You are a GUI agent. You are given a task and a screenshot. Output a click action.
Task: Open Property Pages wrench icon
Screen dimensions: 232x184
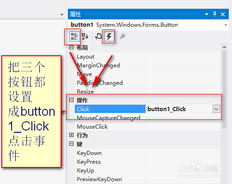click(122, 36)
